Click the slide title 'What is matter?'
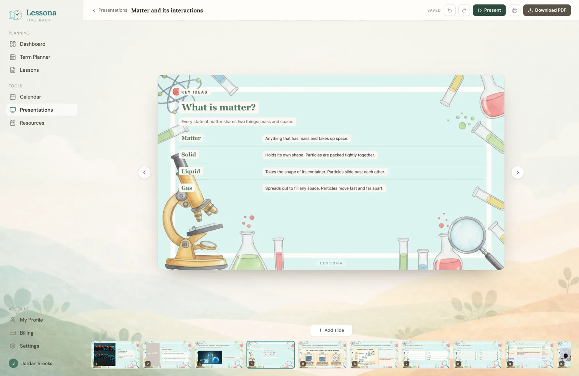 point(219,107)
